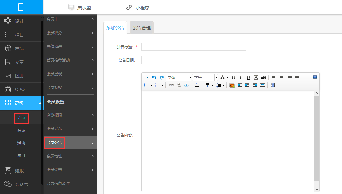342x194 pixels.
Task: Align text right
Action: 289,77
